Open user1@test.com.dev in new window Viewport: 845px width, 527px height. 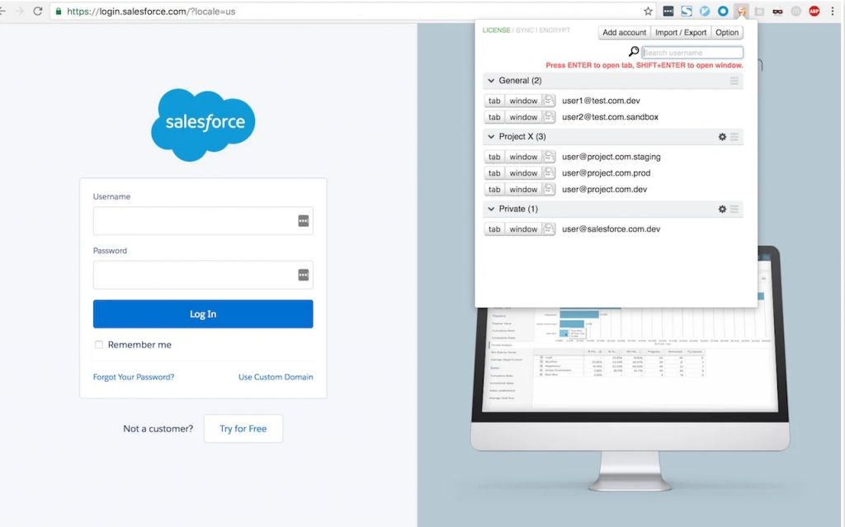click(x=523, y=101)
